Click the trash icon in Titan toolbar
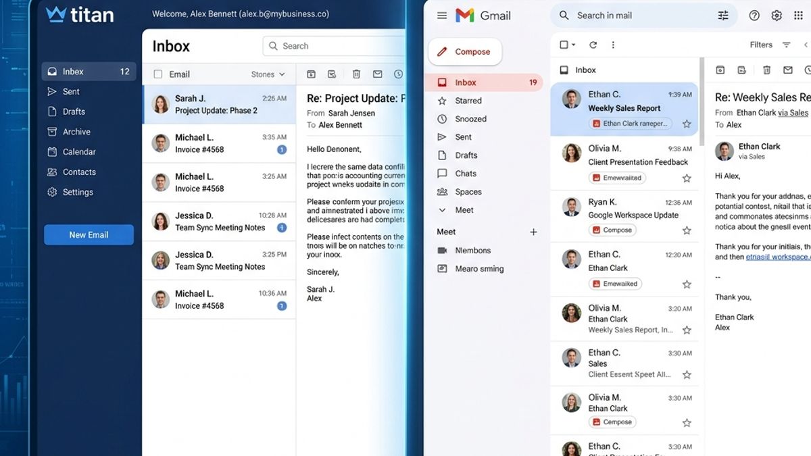This screenshot has width=811, height=456. pyautogui.click(x=356, y=74)
